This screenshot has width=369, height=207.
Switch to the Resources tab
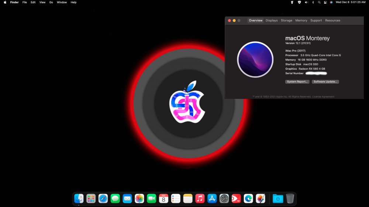[x=332, y=20]
